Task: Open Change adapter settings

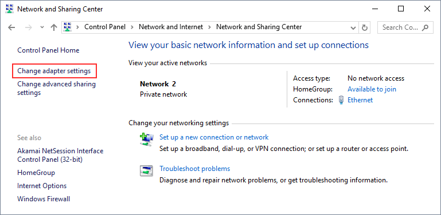Action: click(54, 71)
